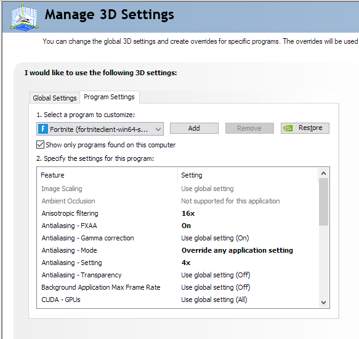Click the Feature column header
Image resolution: width=359 pixels, height=339 pixels.
point(107,175)
